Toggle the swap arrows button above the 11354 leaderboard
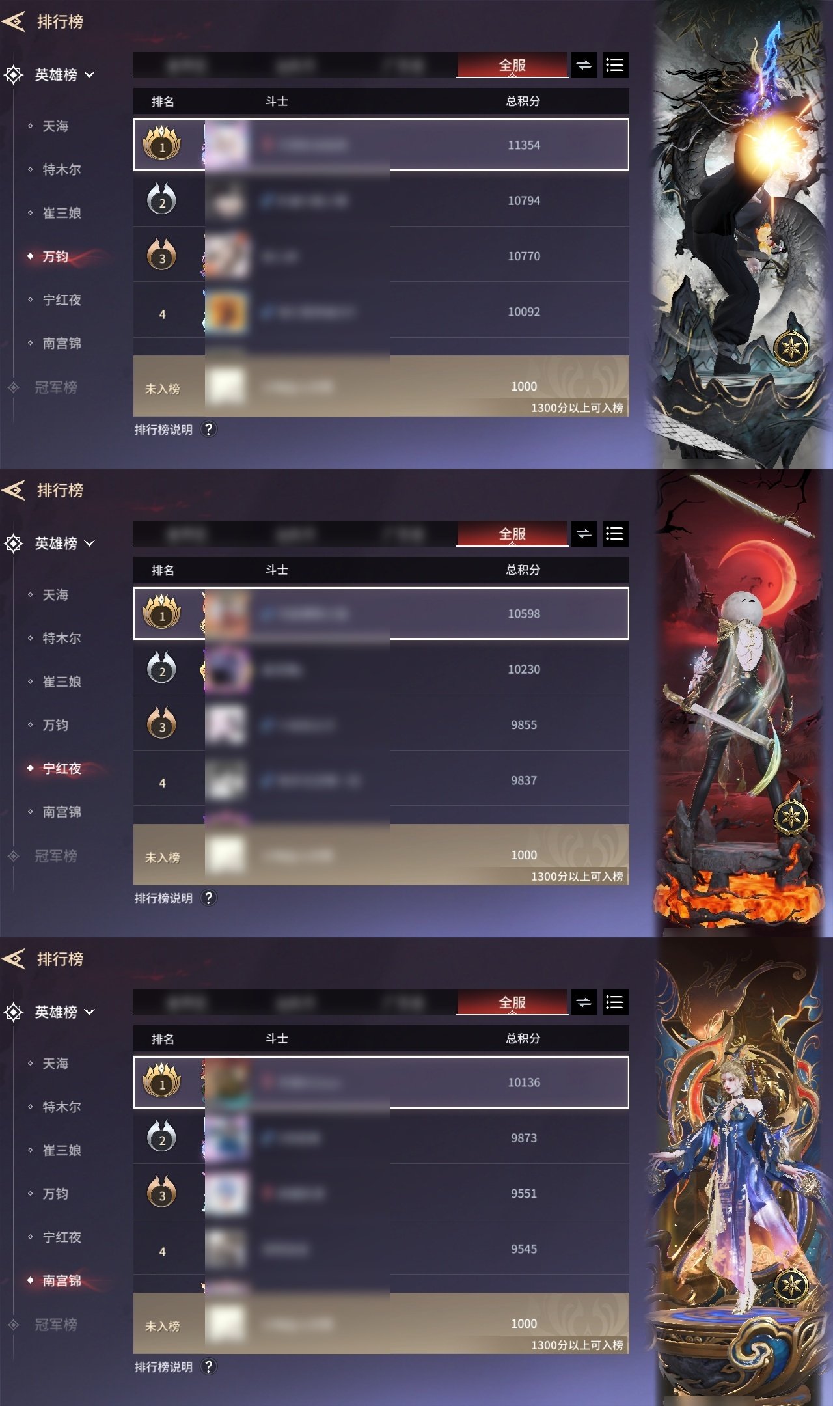Image resolution: width=833 pixels, height=1406 pixels. click(x=584, y=65)
